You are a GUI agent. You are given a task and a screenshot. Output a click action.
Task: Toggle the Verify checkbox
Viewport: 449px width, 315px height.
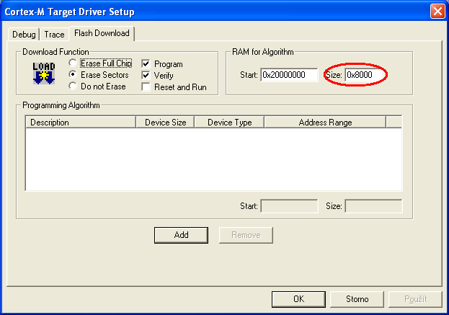tap(146, 75)
